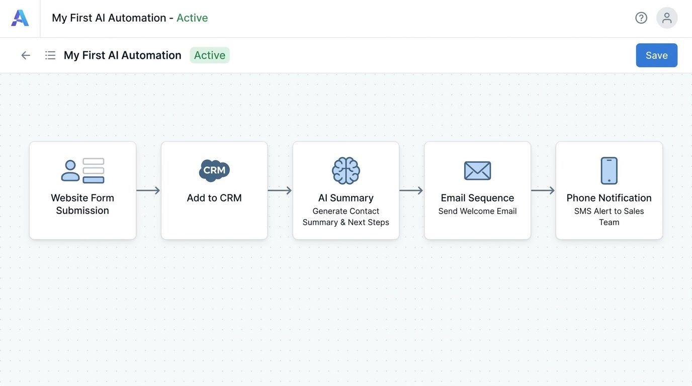This screenshot has width=692, height=386.
Task: Open the workflow list menu icon
Action: click(50, 55)
